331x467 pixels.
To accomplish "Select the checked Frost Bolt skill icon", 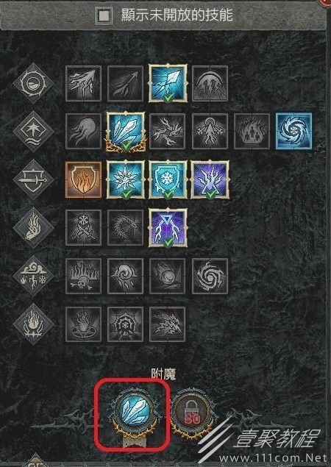I will (168, 83).
